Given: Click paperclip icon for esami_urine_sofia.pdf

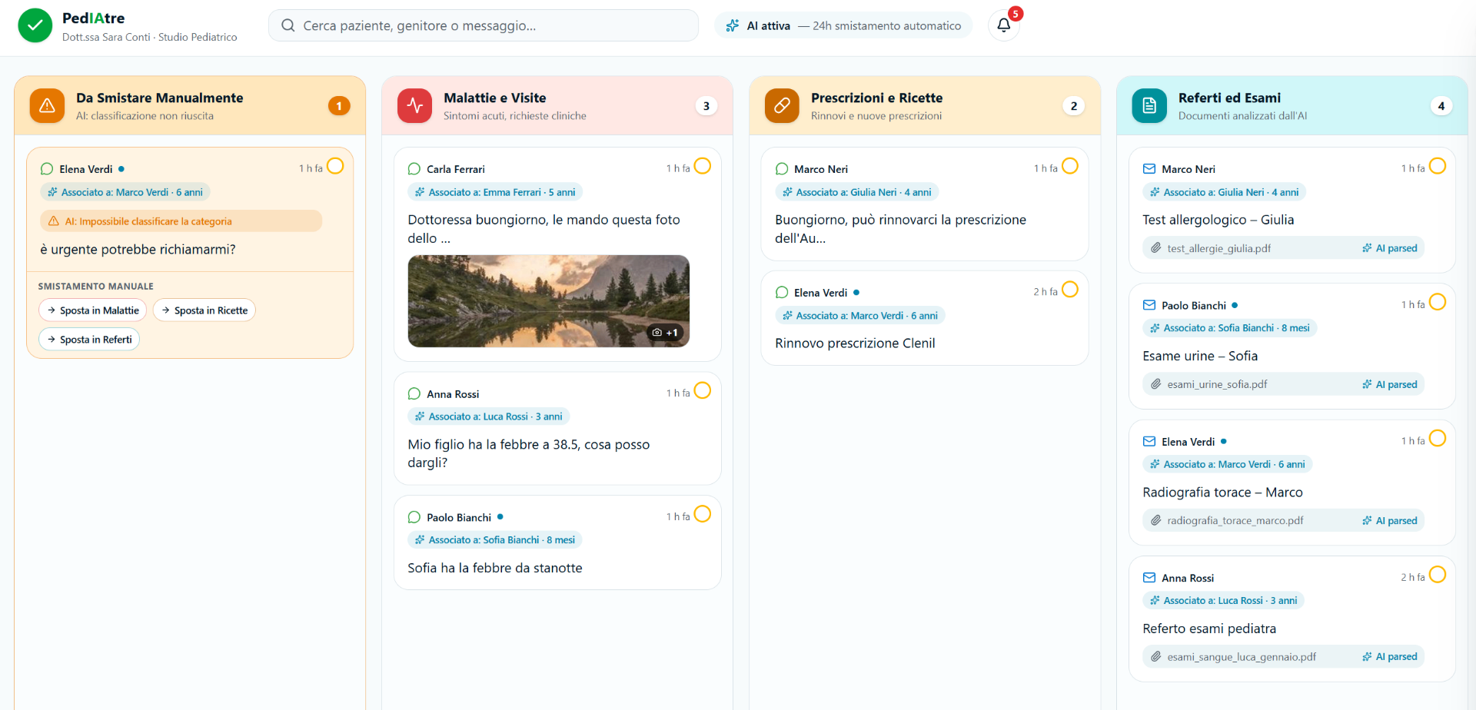Looking at the screenshot, I should pyautogui.click(x=1155, y=384).
